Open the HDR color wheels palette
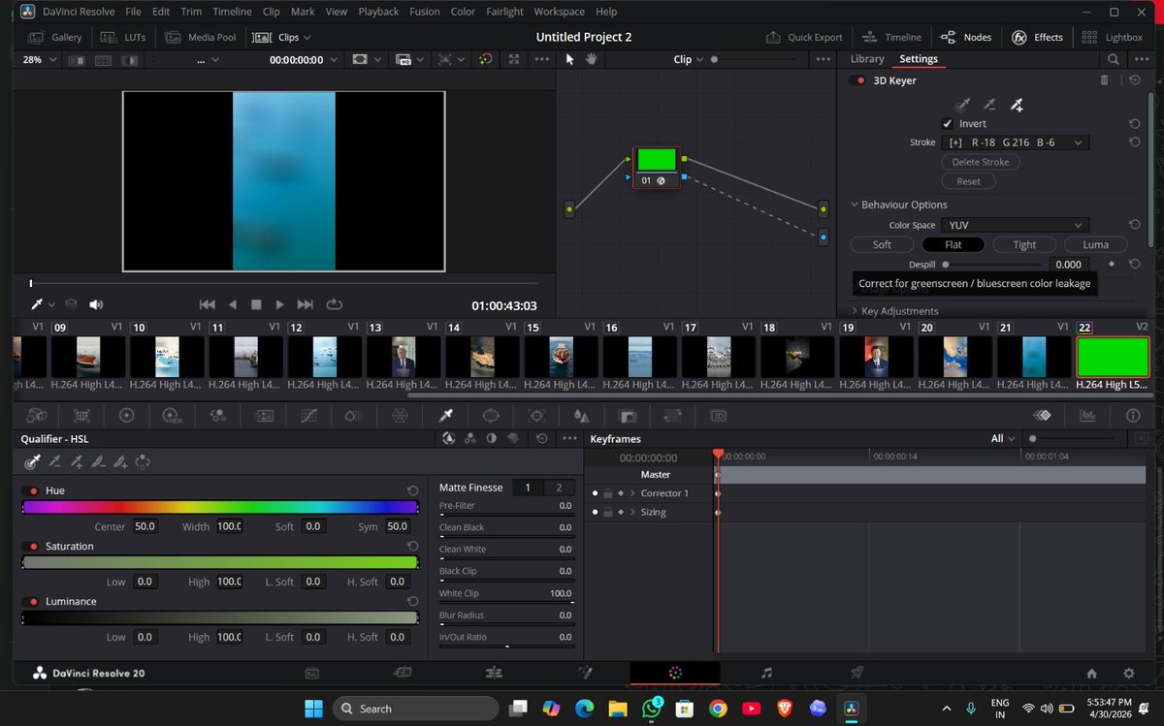The image size is (1164, 726). [172, 415]
